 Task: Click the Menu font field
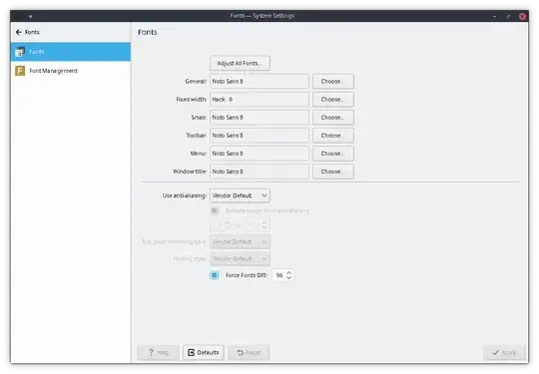(260, 154)
